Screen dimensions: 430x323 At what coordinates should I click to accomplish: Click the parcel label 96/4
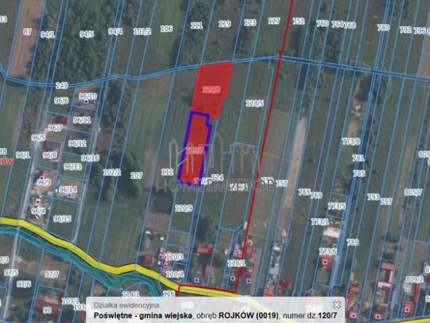click(38, 211)
